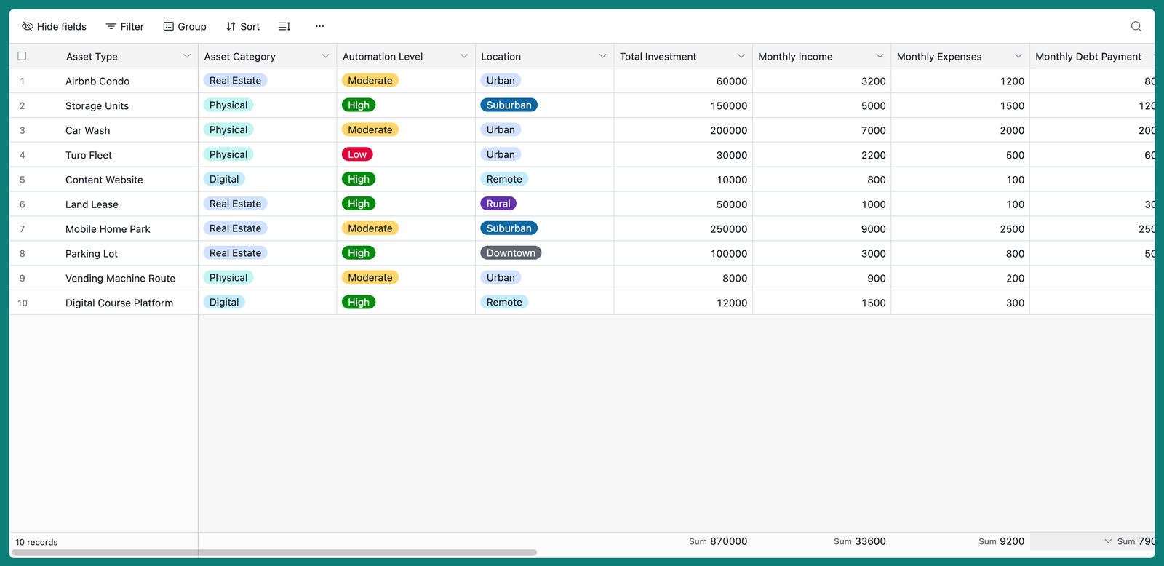Viewport: 1164px width, 566px height.
Task: Open Monthly Debt Payment summary dropdown
Action: coord(1108,541)
